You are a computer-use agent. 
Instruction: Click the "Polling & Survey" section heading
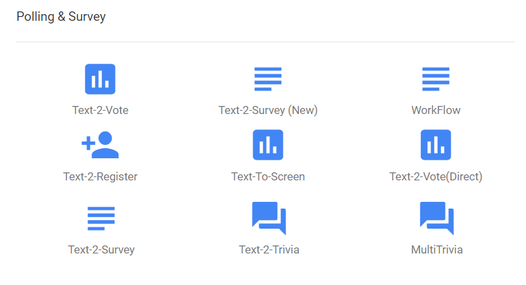pyautogui.click(x=61, y=17)
